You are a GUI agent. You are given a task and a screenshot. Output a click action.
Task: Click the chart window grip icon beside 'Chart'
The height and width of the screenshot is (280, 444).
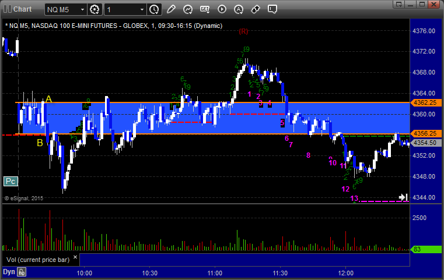tap(8, 9)
